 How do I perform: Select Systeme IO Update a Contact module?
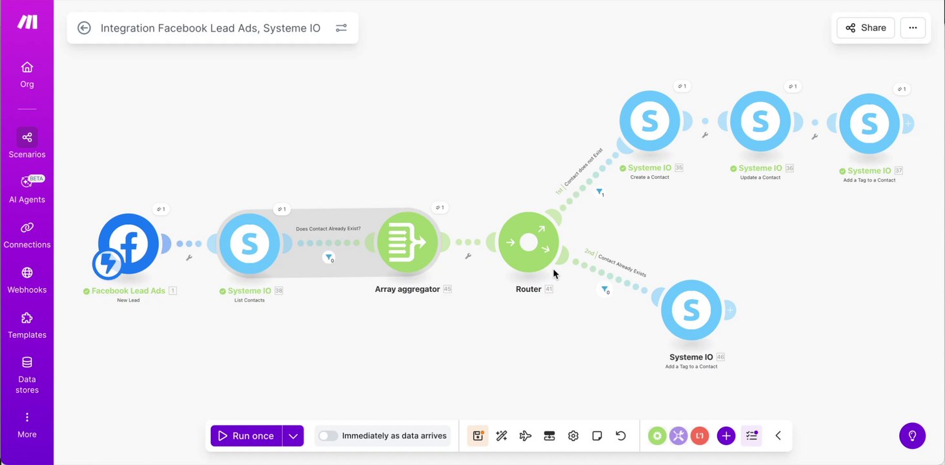[760, 121]
